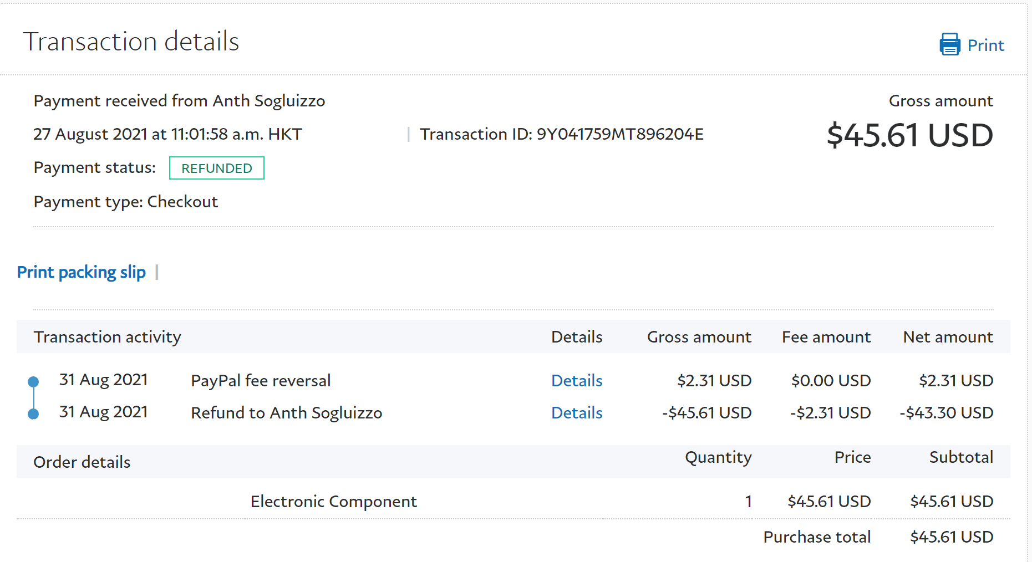Select the PayPal fee reversal timeline dot
1032x562 pixels.
tap(33, 382)
